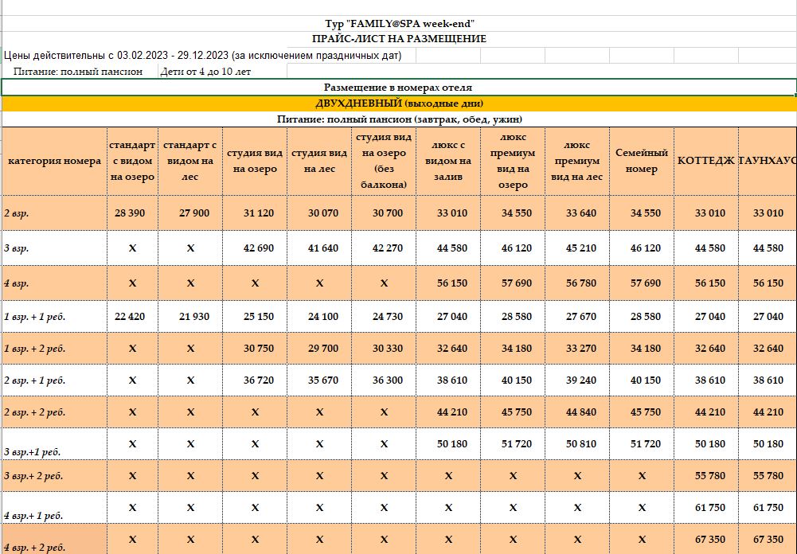Viewport: 797px width, 554px height.
Task: Select the Дети от 4 до 10 лет cell
Action: click(222, 72)
